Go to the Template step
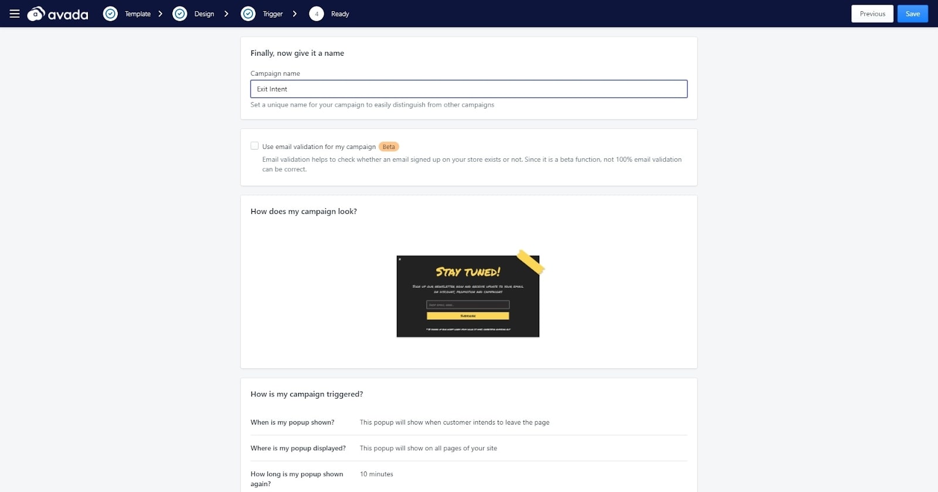Screen dimensions: 938x492 pyautogui.click(x=138, y=14)
